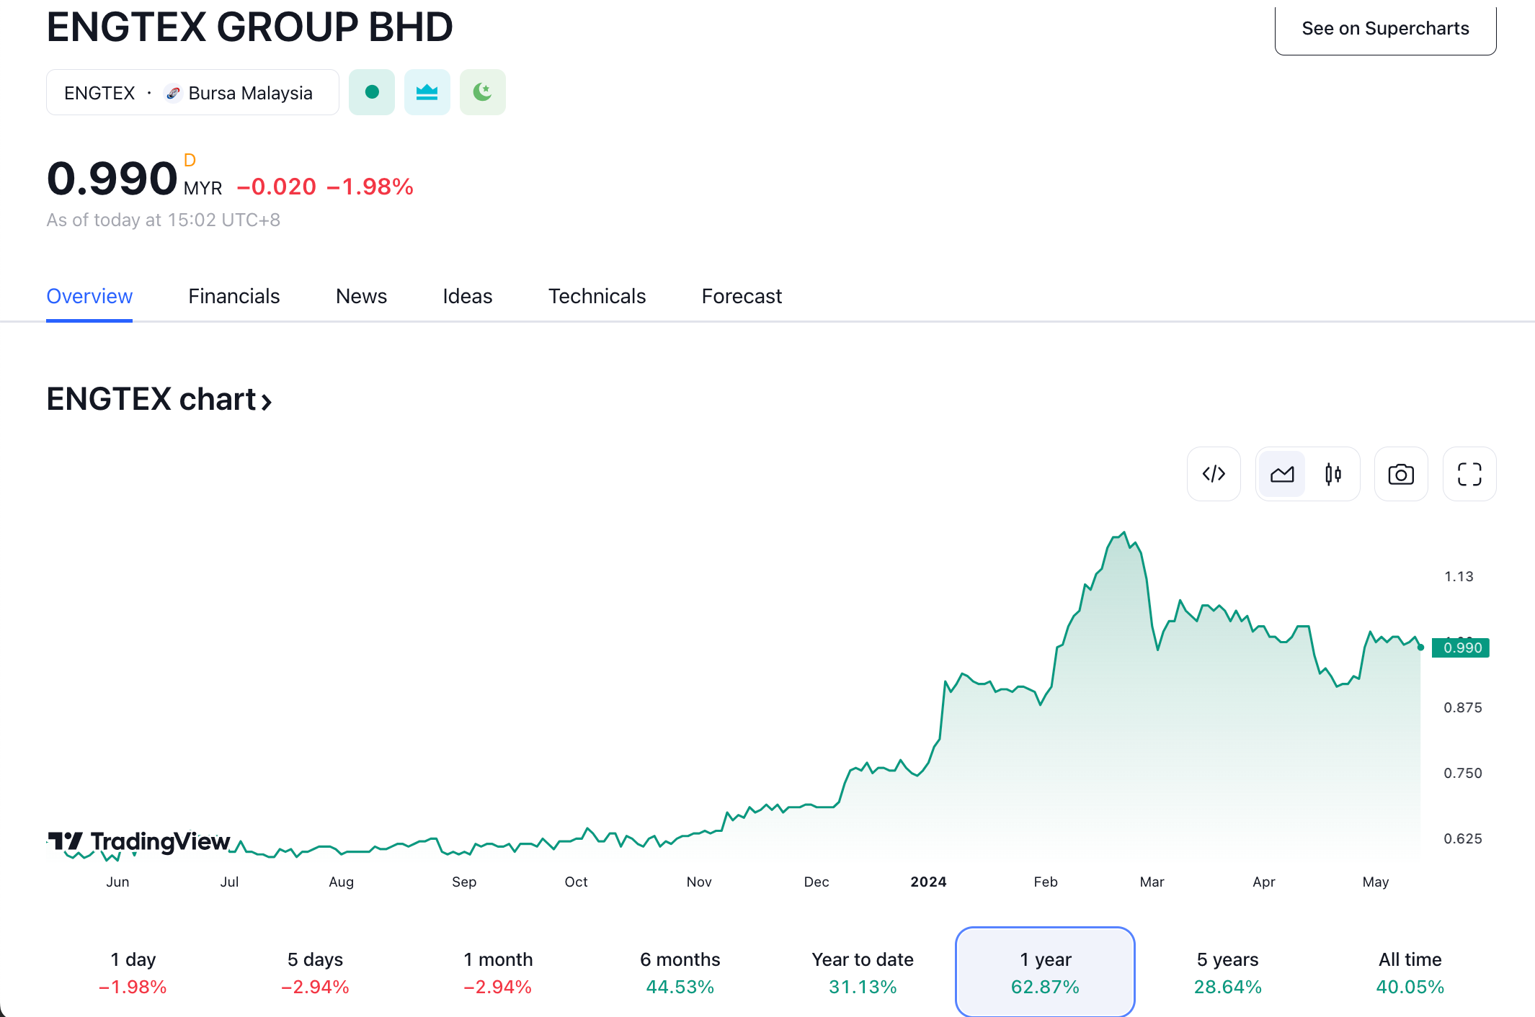
Task: Take a chart snapshot with camera icon
Action: coord(1401,474)
